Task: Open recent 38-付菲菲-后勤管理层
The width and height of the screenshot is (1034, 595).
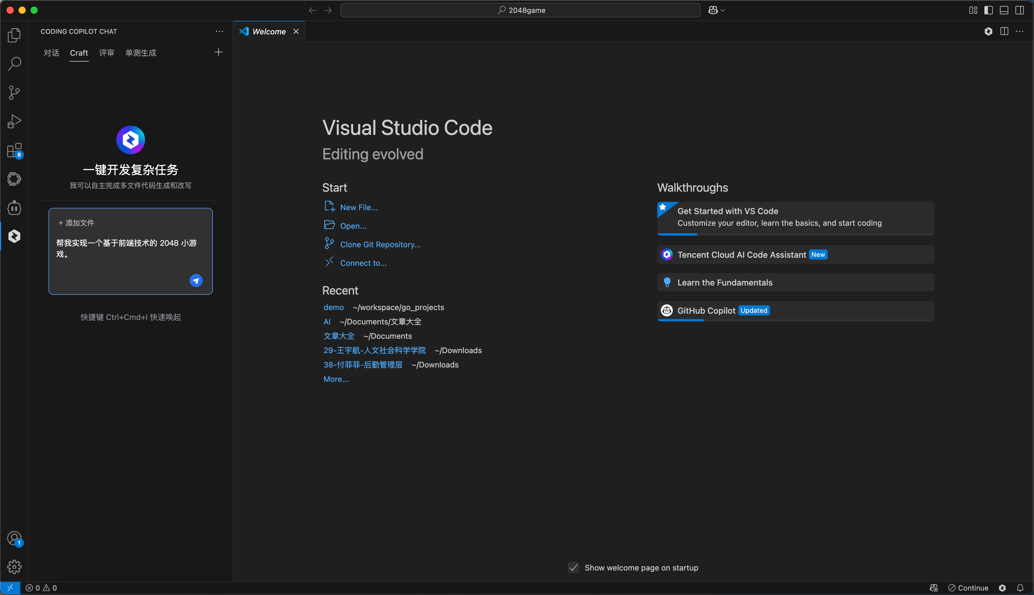Action: pyautogui.click(x=363, y=364)
